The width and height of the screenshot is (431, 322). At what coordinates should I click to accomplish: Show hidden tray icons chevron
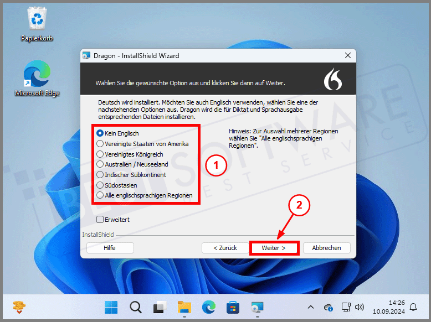(x=311, y=307)
